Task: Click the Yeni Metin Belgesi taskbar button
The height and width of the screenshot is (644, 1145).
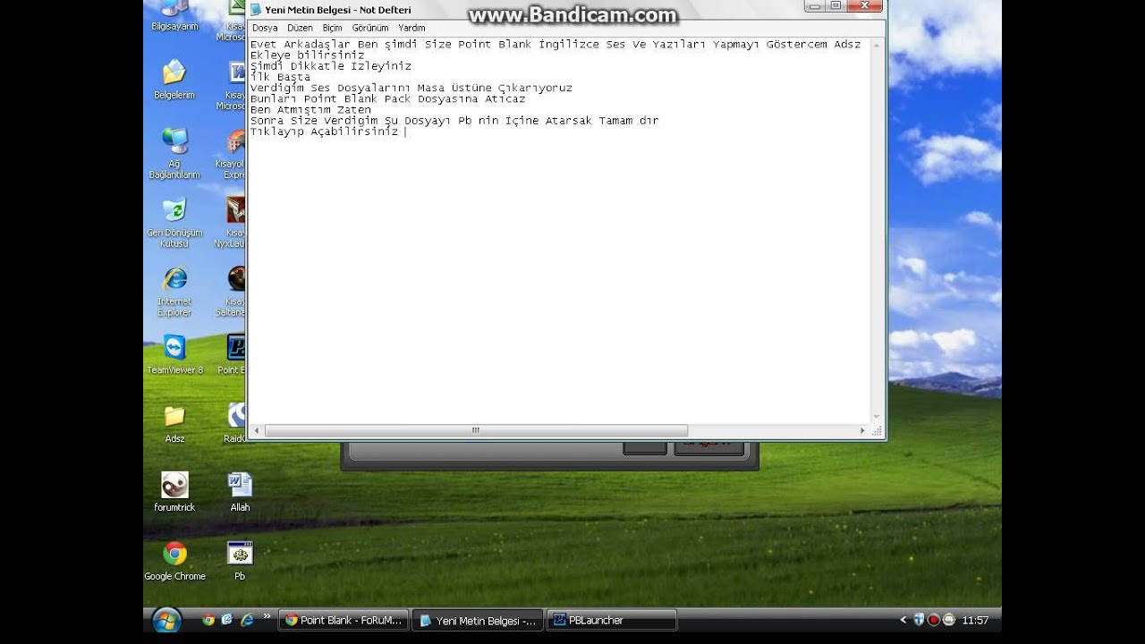Action: coord(478,620)
